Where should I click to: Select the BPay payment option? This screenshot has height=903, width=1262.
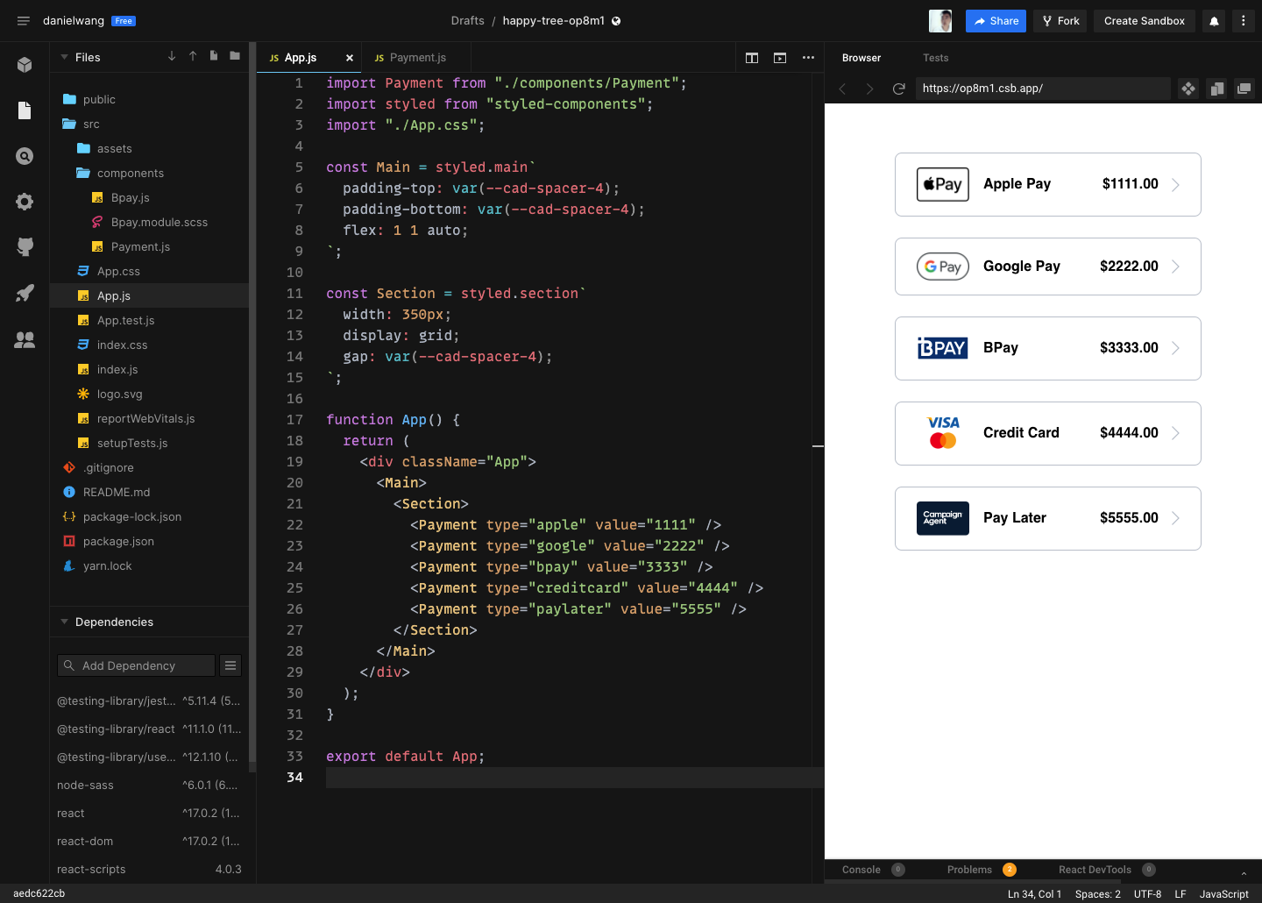pyautogui.click(x=1048, y=348)
